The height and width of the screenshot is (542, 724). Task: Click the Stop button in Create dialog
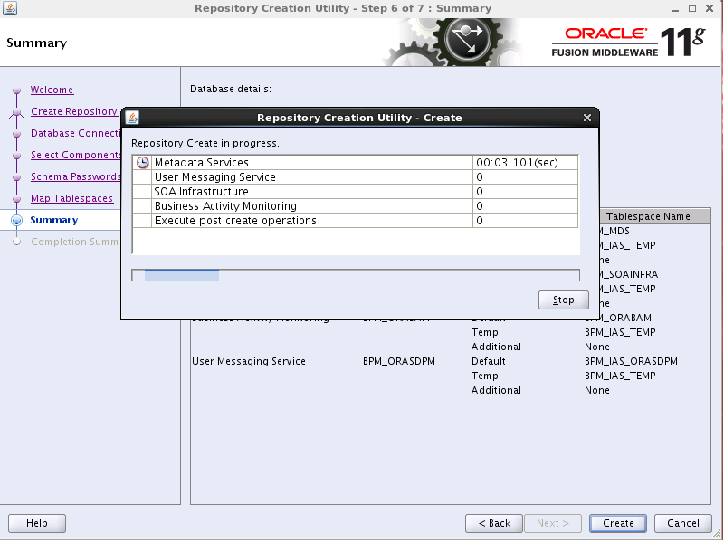(x=563, y=300)
